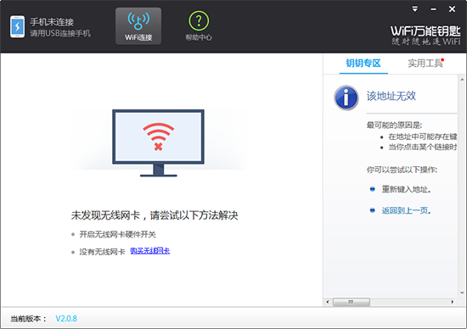This screenshot has height=329, width=467.
Task: Open the WiFi连接 section
Action: (138, 26)
